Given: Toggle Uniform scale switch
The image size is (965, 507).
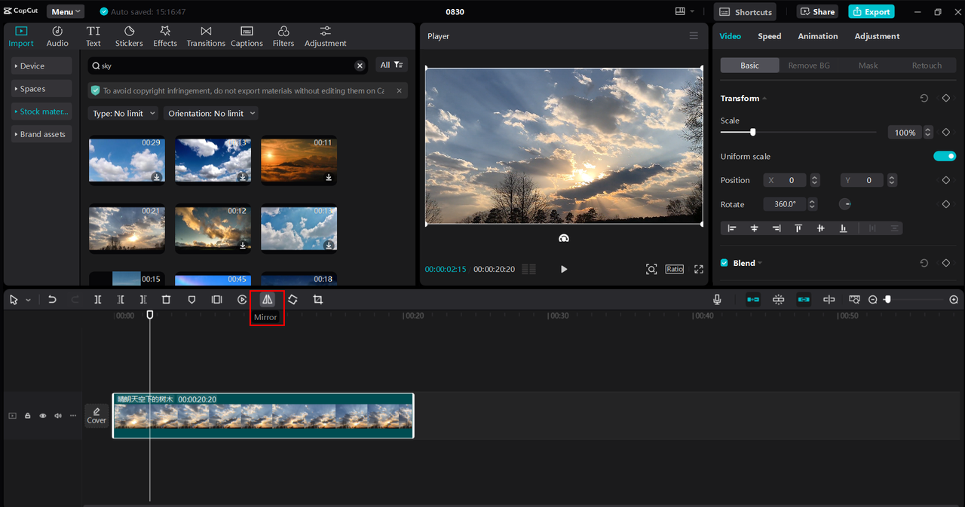Looking at the screenshot, I should pyautogui.click(x=945, y=156).
